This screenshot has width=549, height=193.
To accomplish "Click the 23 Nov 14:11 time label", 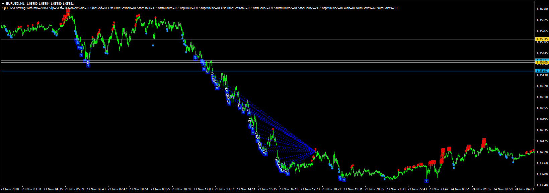I will pos(246,189).
